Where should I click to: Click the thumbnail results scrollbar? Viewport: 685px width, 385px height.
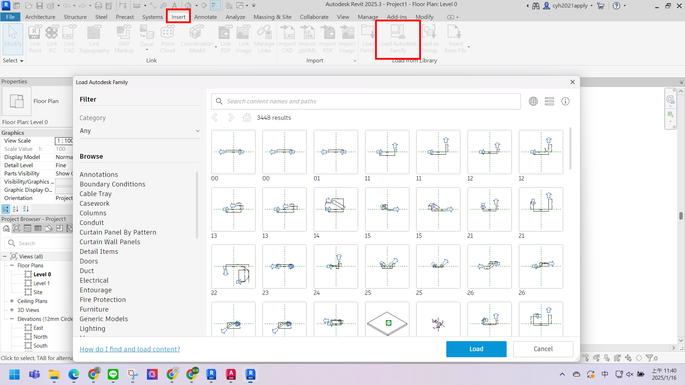click(x=570, y=149)
